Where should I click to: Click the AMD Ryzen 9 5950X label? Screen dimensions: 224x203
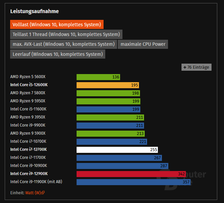coord(28,101)
